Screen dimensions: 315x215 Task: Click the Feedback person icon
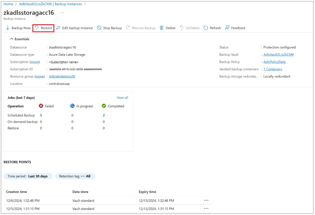point(227,28)
